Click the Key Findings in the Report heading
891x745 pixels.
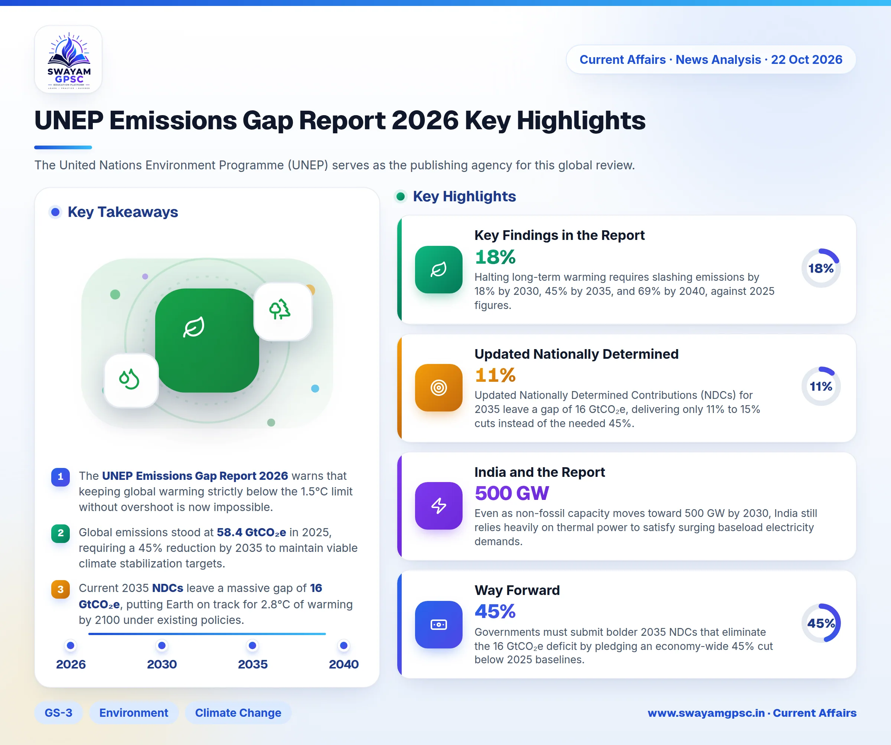click(559, 235)
